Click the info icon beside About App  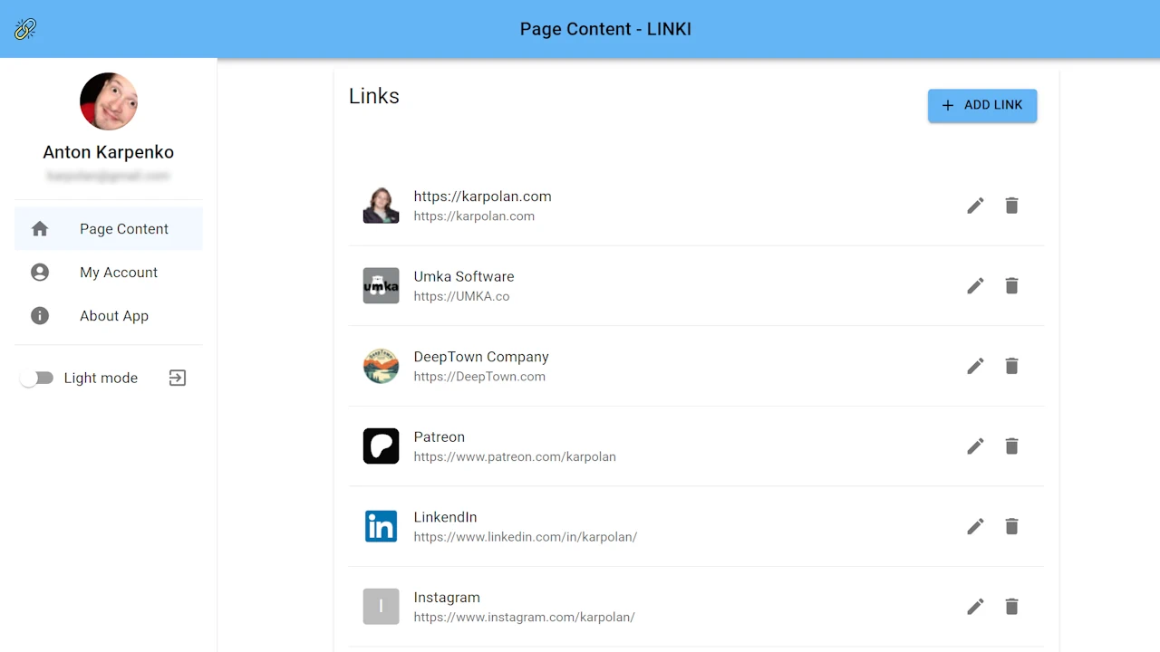tap(40, 315)
